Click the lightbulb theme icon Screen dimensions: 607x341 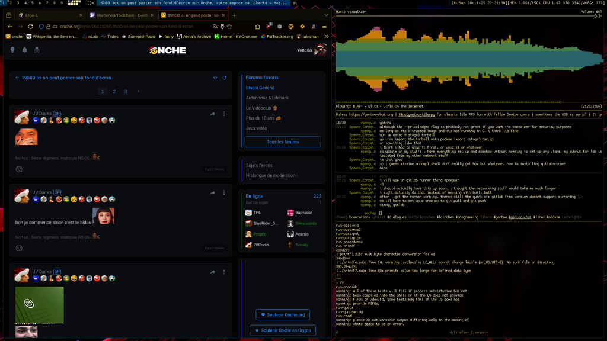[x=12, y=50]
